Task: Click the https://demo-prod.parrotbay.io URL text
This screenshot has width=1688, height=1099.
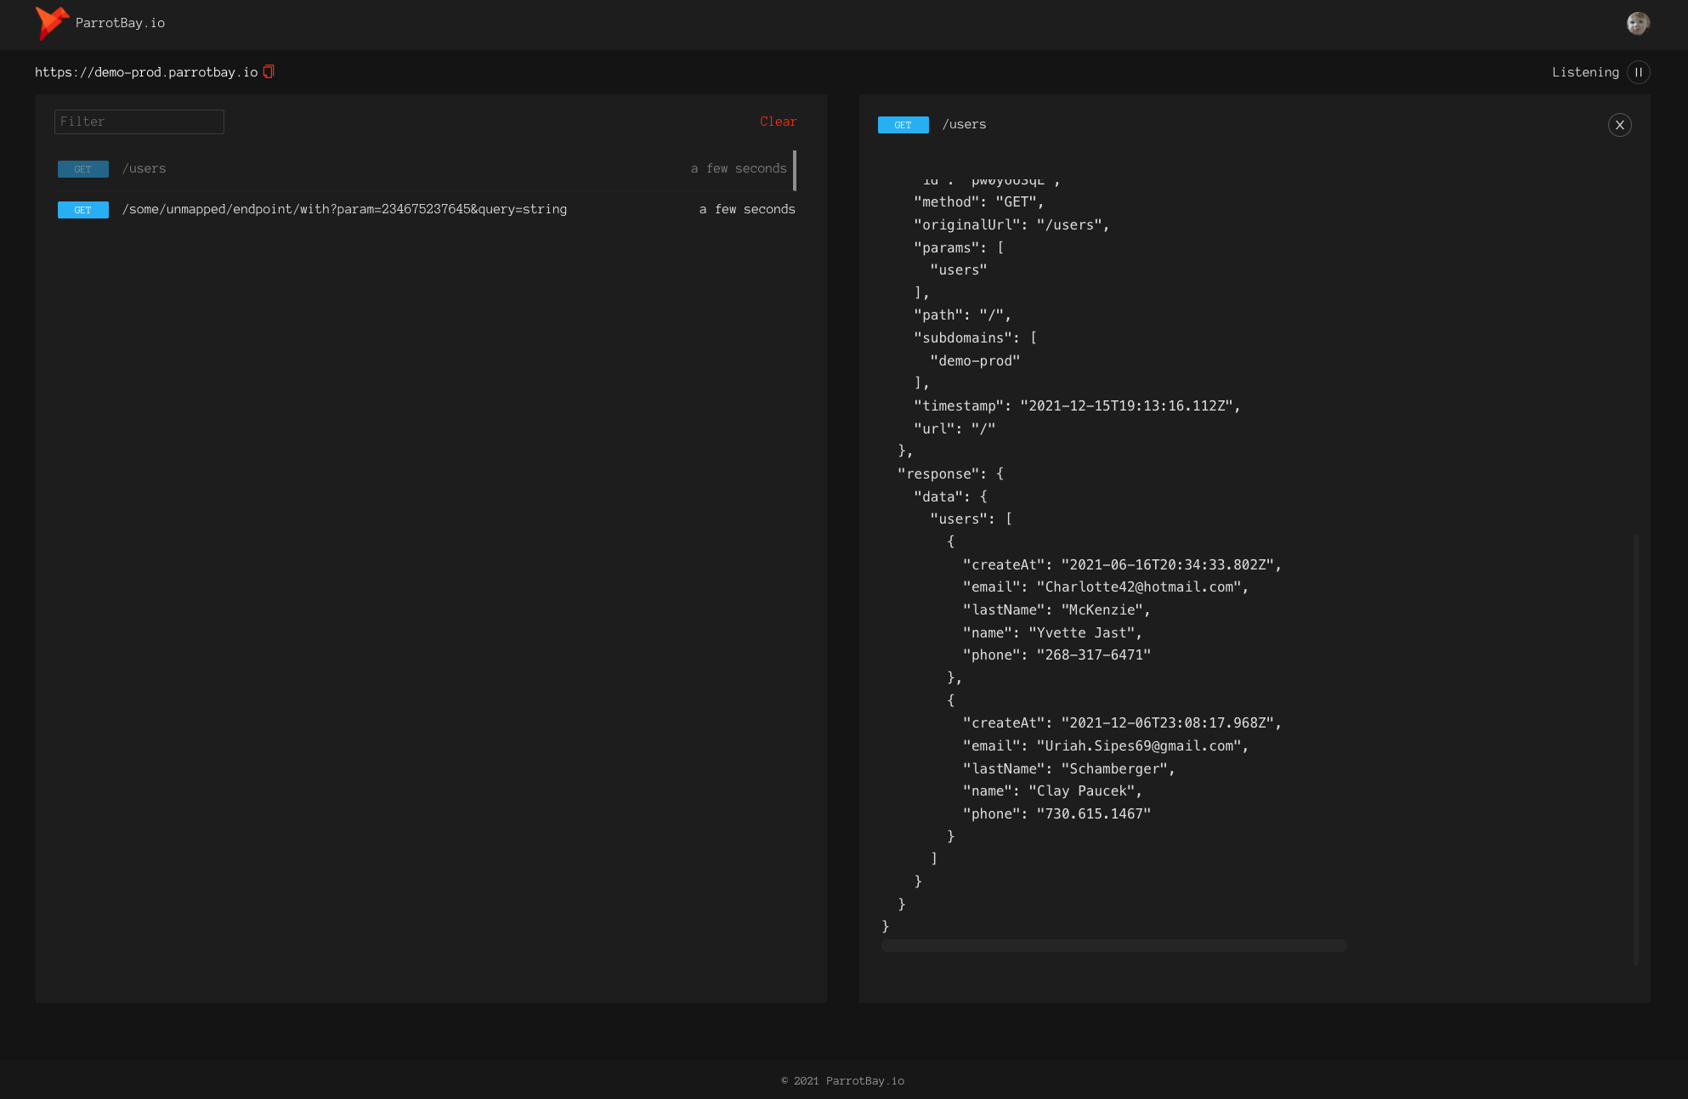Action: (146, 72)
